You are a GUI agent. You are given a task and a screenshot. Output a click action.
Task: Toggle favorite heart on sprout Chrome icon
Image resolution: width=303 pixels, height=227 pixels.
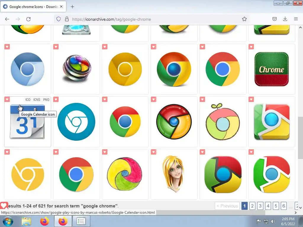pyautogui.click(x=202, y=99)
